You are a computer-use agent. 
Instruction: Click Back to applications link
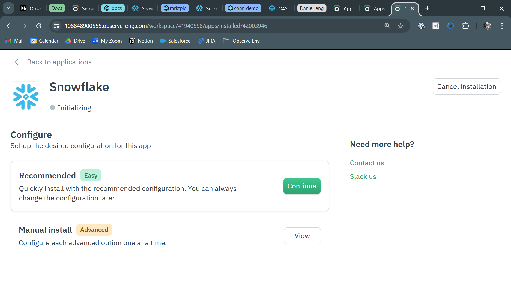coord(59,62)
